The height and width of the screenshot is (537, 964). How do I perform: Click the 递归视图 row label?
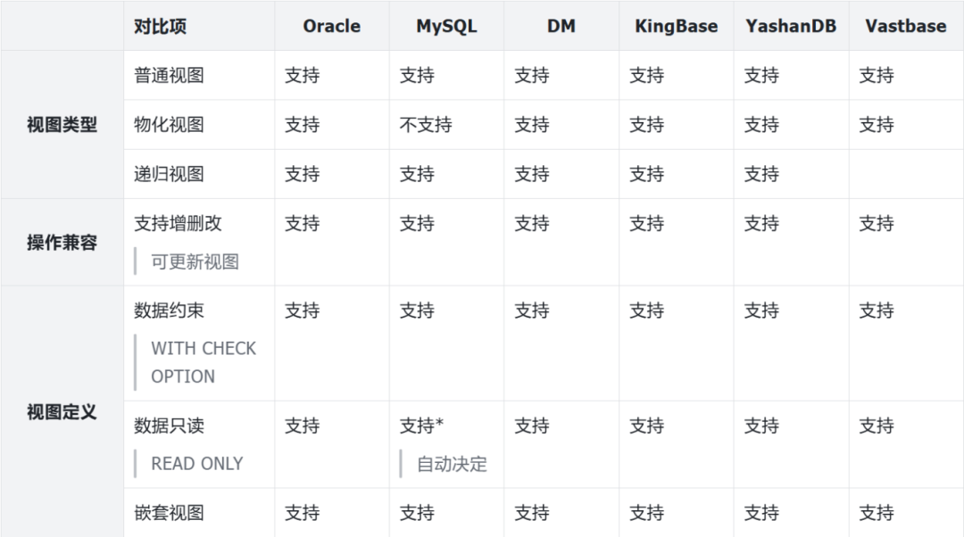click(169, 174)
